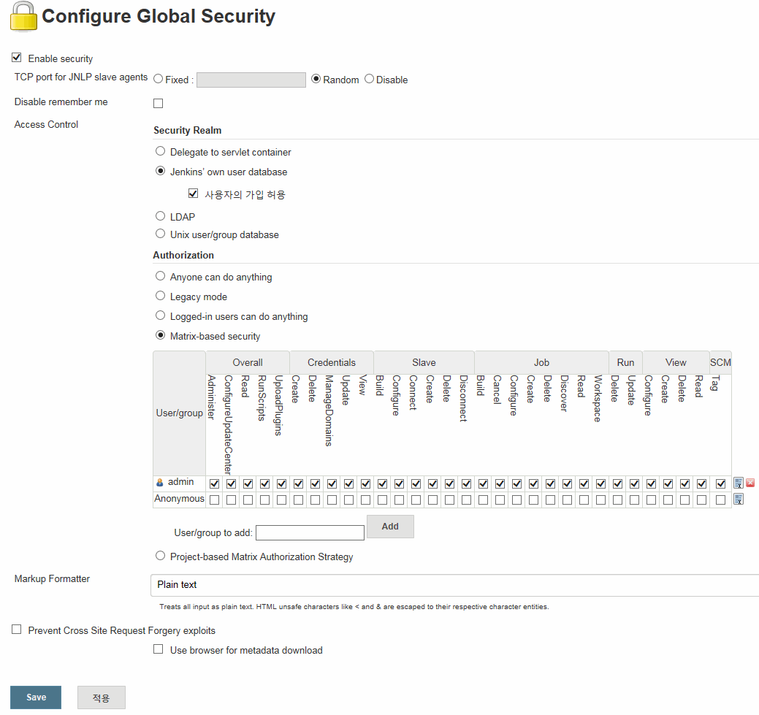Uncheck admin View Configure checkbox
759x715 pixels.
651,483
